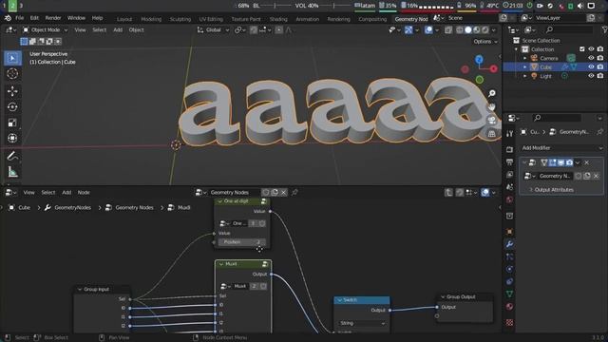
Task: Open the viewport Add menu
Action: coord(118,29)
